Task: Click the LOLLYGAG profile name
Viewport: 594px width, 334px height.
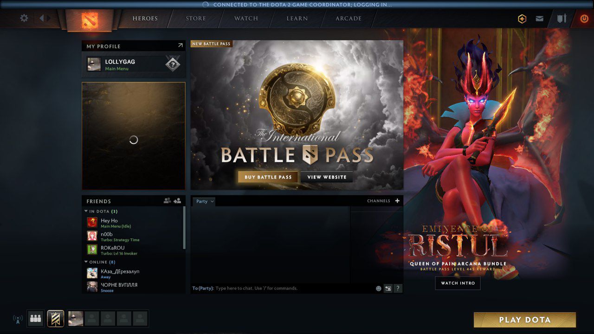Action: (x=120, y=61)
